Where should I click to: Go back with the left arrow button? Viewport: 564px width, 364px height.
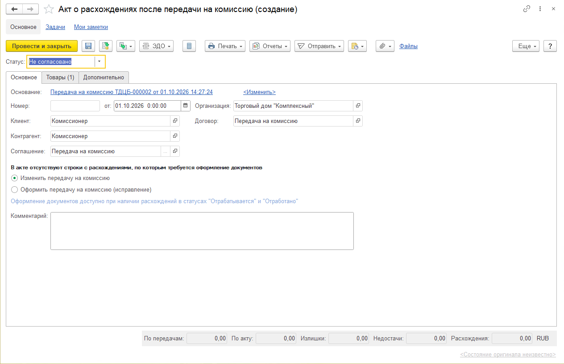click(14, 9)
